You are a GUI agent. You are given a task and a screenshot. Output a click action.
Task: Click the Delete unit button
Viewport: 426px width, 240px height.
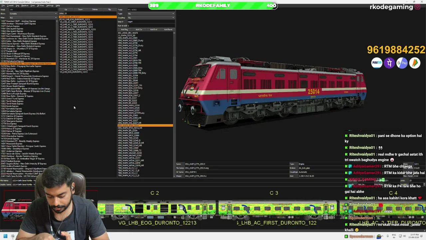[x=95, y=10]
